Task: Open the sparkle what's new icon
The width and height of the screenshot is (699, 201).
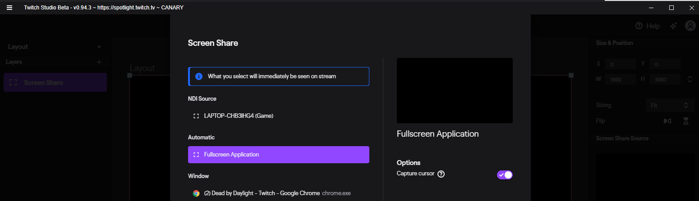Action: click(x=673, y=26)
